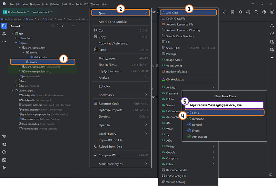The height and width of the screenshot is (186, 276).
Task: Select Reload from Disk in context menu
Action: 120,147
